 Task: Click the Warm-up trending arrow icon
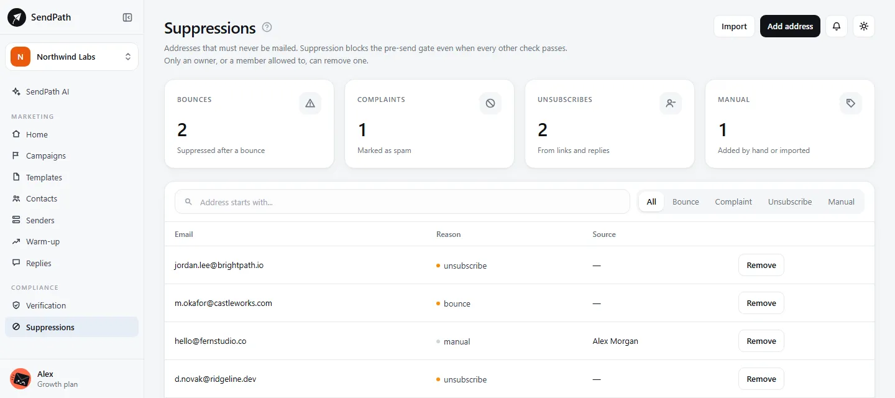pos(16,241)
